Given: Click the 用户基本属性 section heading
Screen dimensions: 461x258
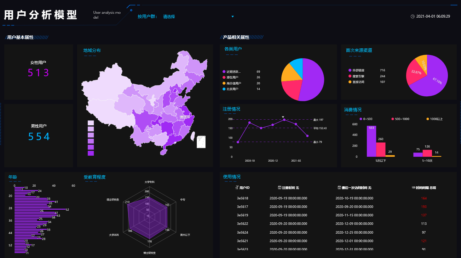Looking at the screenshot, I should (20, 37).
